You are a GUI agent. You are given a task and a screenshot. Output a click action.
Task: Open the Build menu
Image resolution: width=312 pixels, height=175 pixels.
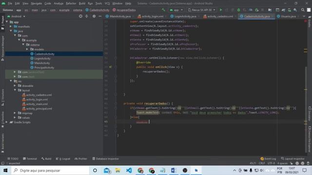click(82, 3)
